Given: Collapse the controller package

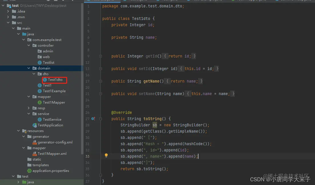Looking at the screenshot, I should coord(29,46).
